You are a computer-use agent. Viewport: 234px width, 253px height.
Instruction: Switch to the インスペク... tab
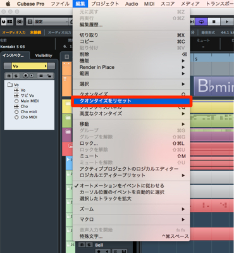(13, 56)
